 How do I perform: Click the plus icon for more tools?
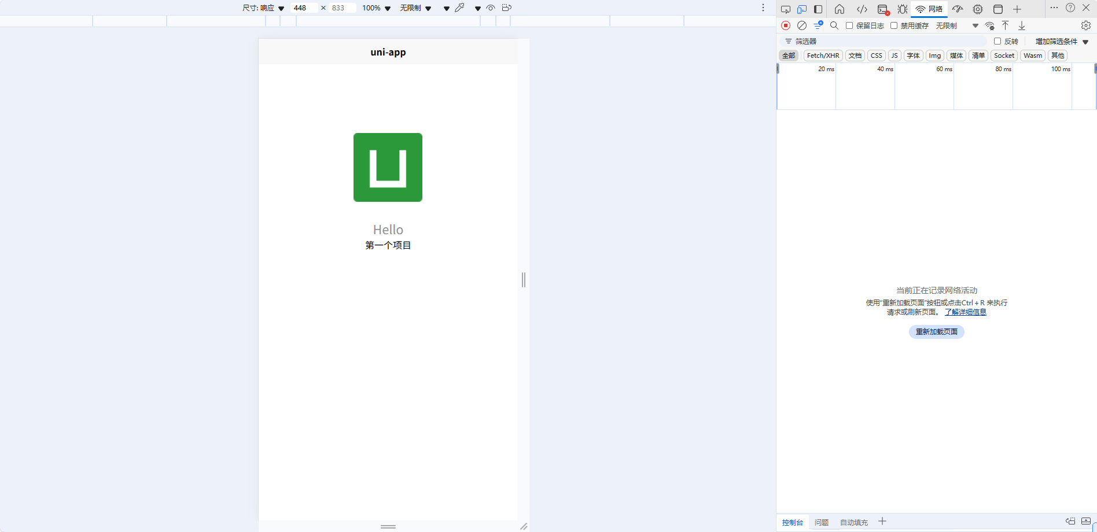click(1017, 9)
